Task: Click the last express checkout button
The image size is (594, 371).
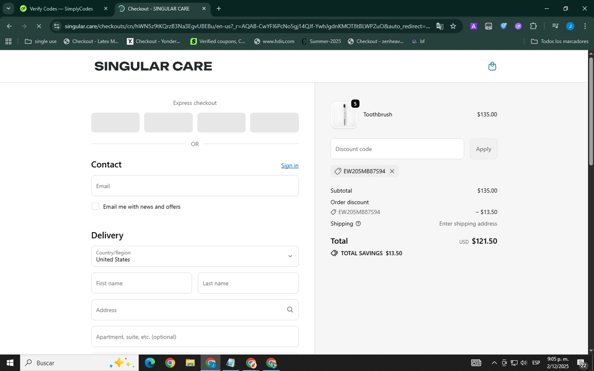Action: [274, 123]
